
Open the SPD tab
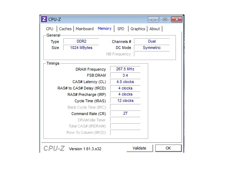pos(120,29)
